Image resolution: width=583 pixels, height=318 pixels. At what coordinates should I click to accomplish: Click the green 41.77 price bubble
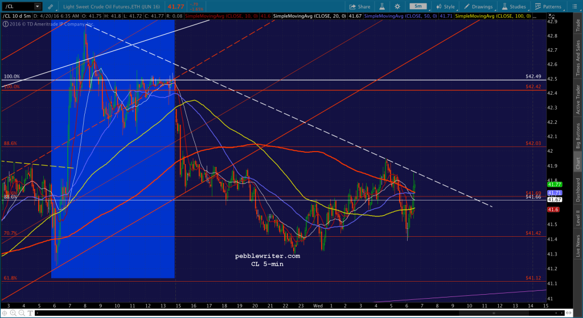(555, 184)
